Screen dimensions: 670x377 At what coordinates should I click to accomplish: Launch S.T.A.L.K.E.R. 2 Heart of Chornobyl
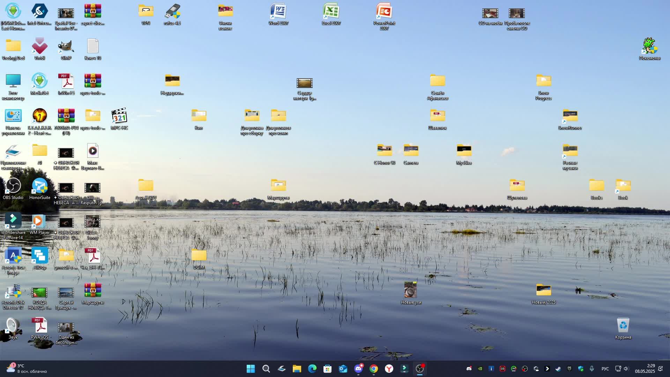click(39, 115)
